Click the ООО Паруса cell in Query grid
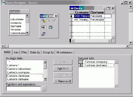Image resolution: width=133 pixels, height=97 pixels. (82, 16)
